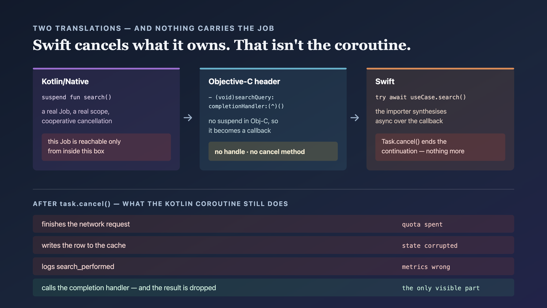The width and height of the screenshot is (547, 308).
Task: Click the label 'state corrupted'
Action: [429, 245]
